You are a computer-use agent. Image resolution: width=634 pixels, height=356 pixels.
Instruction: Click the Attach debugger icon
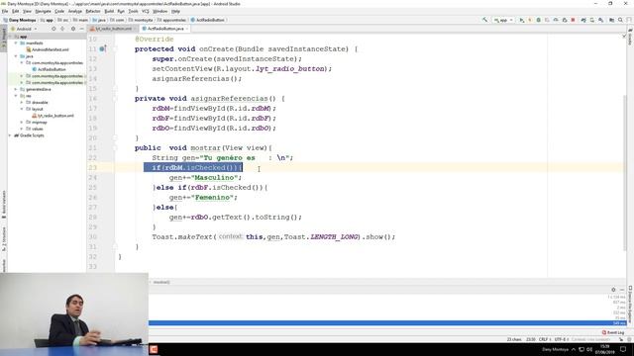[565, 20]
